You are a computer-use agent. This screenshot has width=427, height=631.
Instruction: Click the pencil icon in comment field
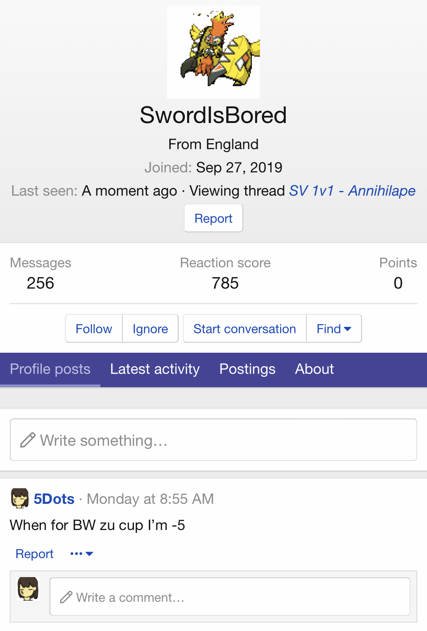coord(66,597)
